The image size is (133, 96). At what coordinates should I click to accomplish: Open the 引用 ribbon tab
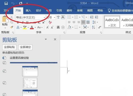(x=59, y=11)
